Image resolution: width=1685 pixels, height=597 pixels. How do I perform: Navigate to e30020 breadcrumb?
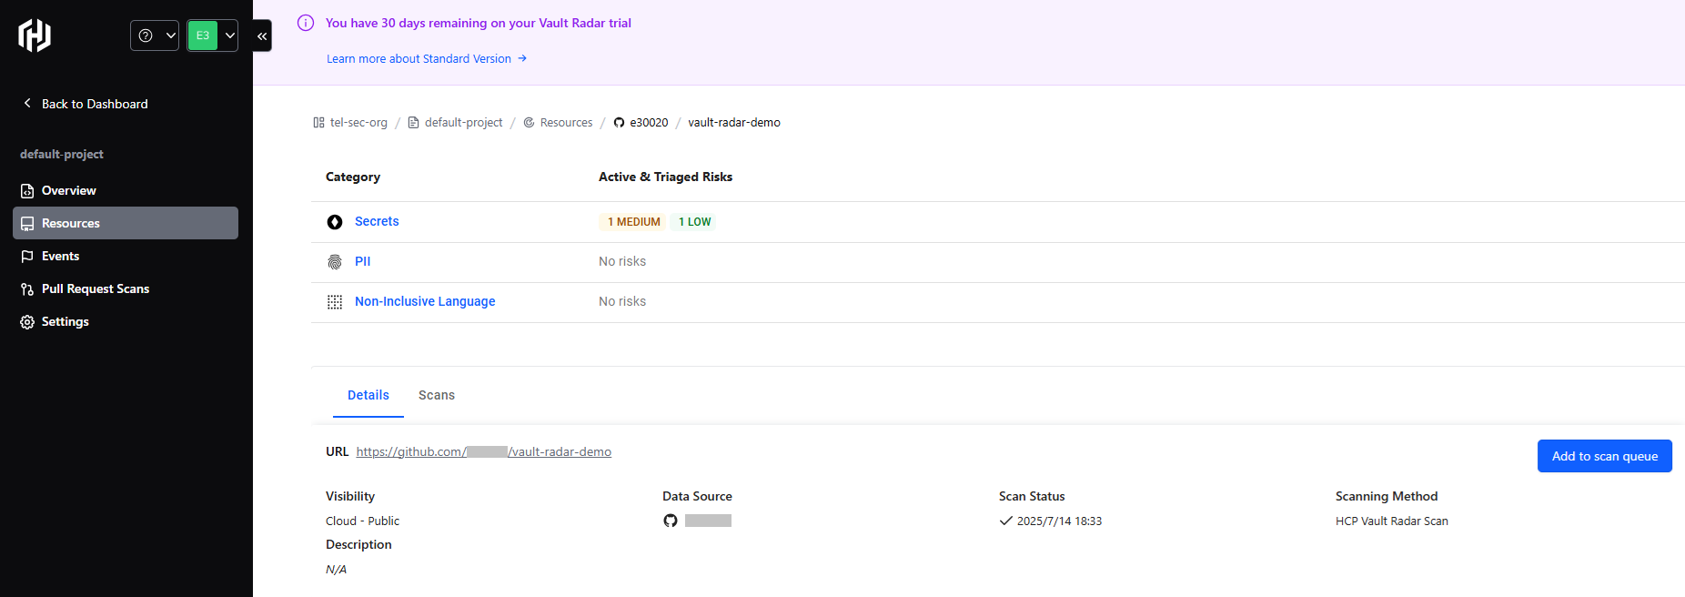(649, 122)
